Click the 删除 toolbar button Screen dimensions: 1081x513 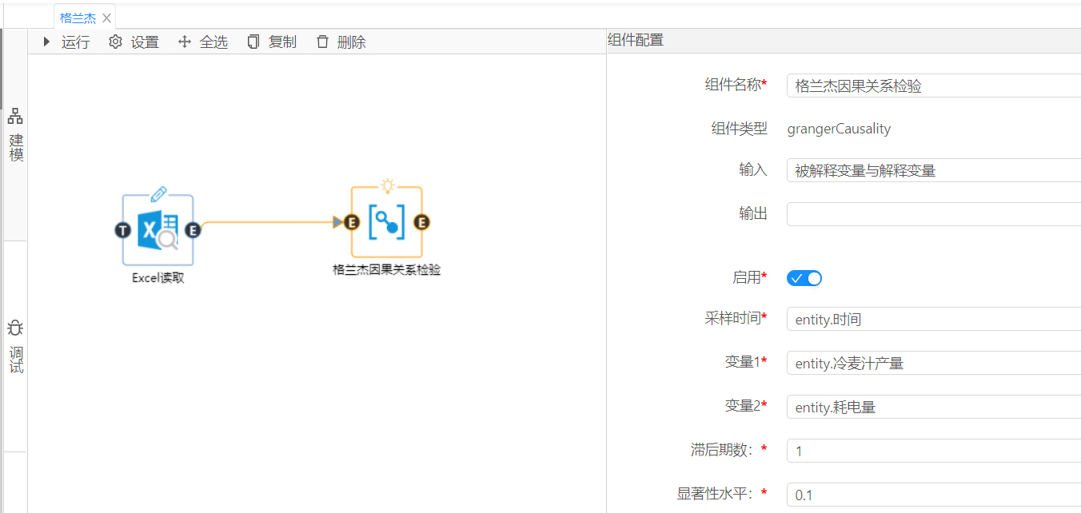[341, 42]
